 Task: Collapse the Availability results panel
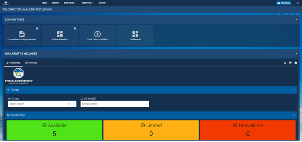(x=294, y=115)
